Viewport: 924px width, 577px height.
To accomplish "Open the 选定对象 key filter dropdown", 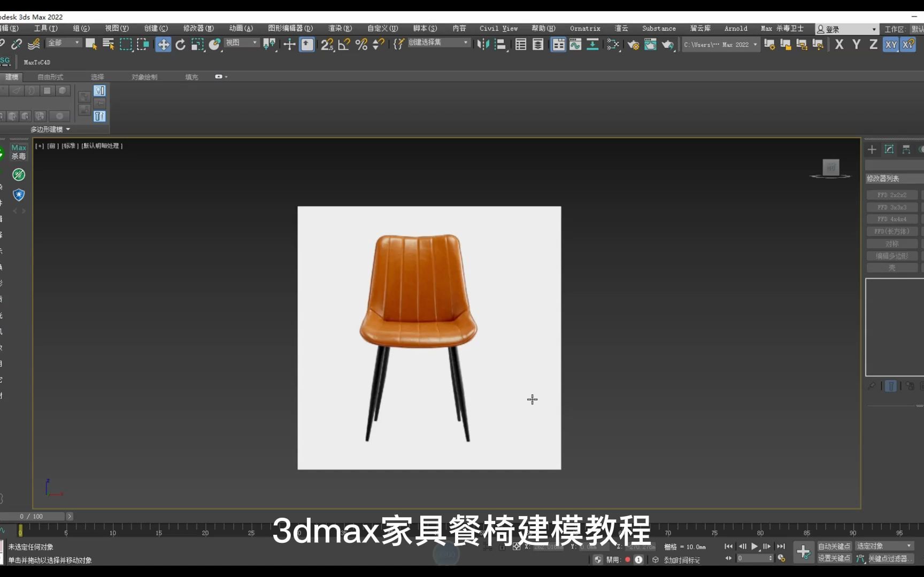I will click(x=885, y=545).
